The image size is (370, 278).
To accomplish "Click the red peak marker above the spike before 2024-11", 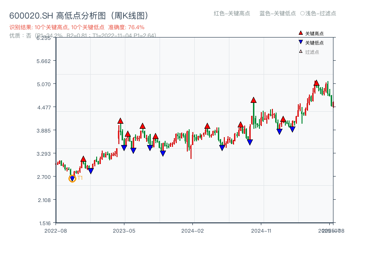I will 253,100.
